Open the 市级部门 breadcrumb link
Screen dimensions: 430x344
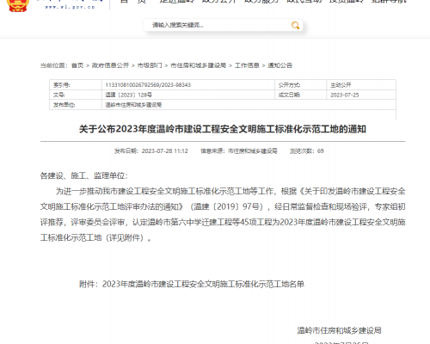coord(150,65)
